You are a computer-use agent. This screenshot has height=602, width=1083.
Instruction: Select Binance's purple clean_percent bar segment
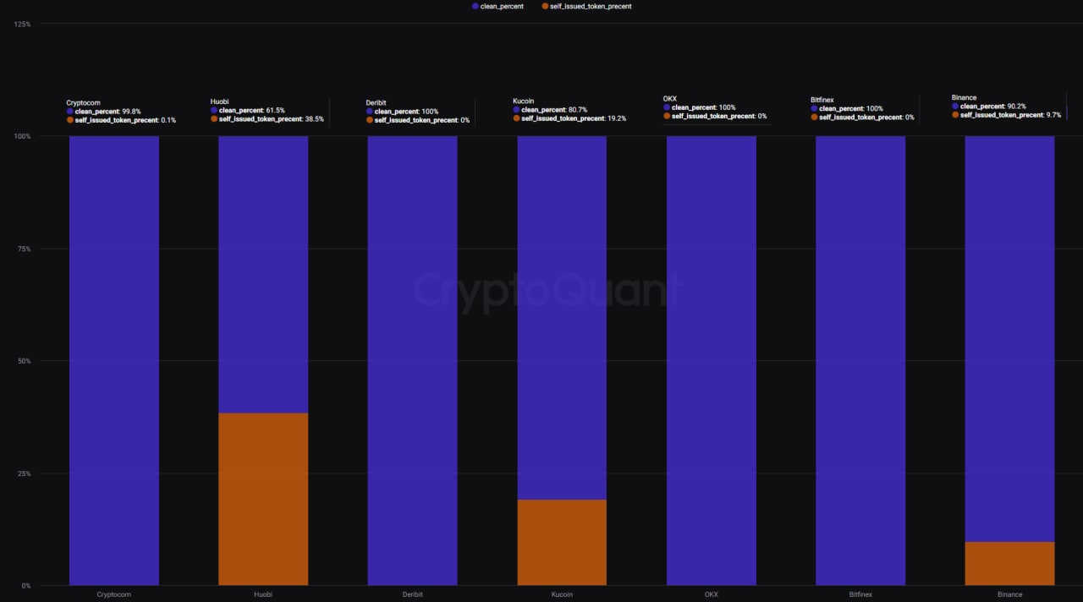click(x=1010, y=339)
